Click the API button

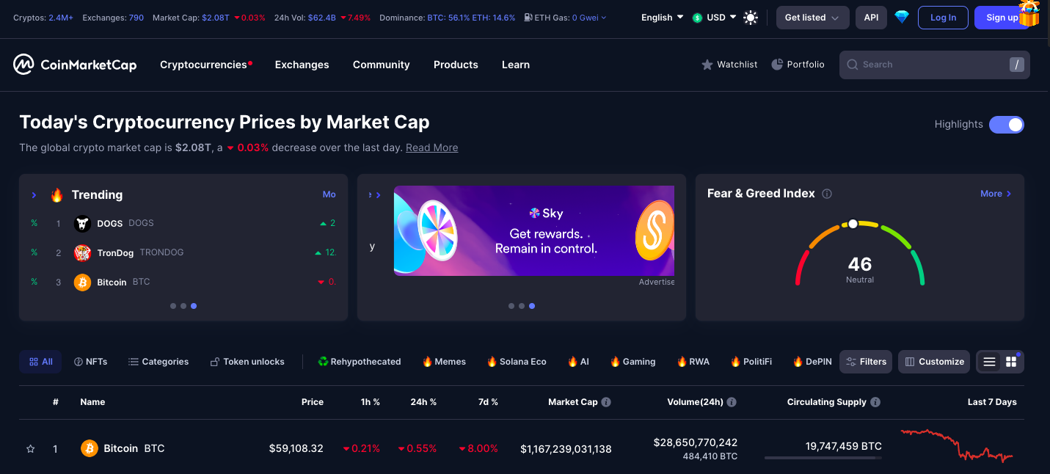tap(871, 18)
